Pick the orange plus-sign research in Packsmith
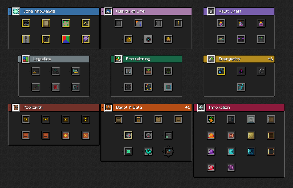This screenshot has height=188, width=293. pos(66,136)
